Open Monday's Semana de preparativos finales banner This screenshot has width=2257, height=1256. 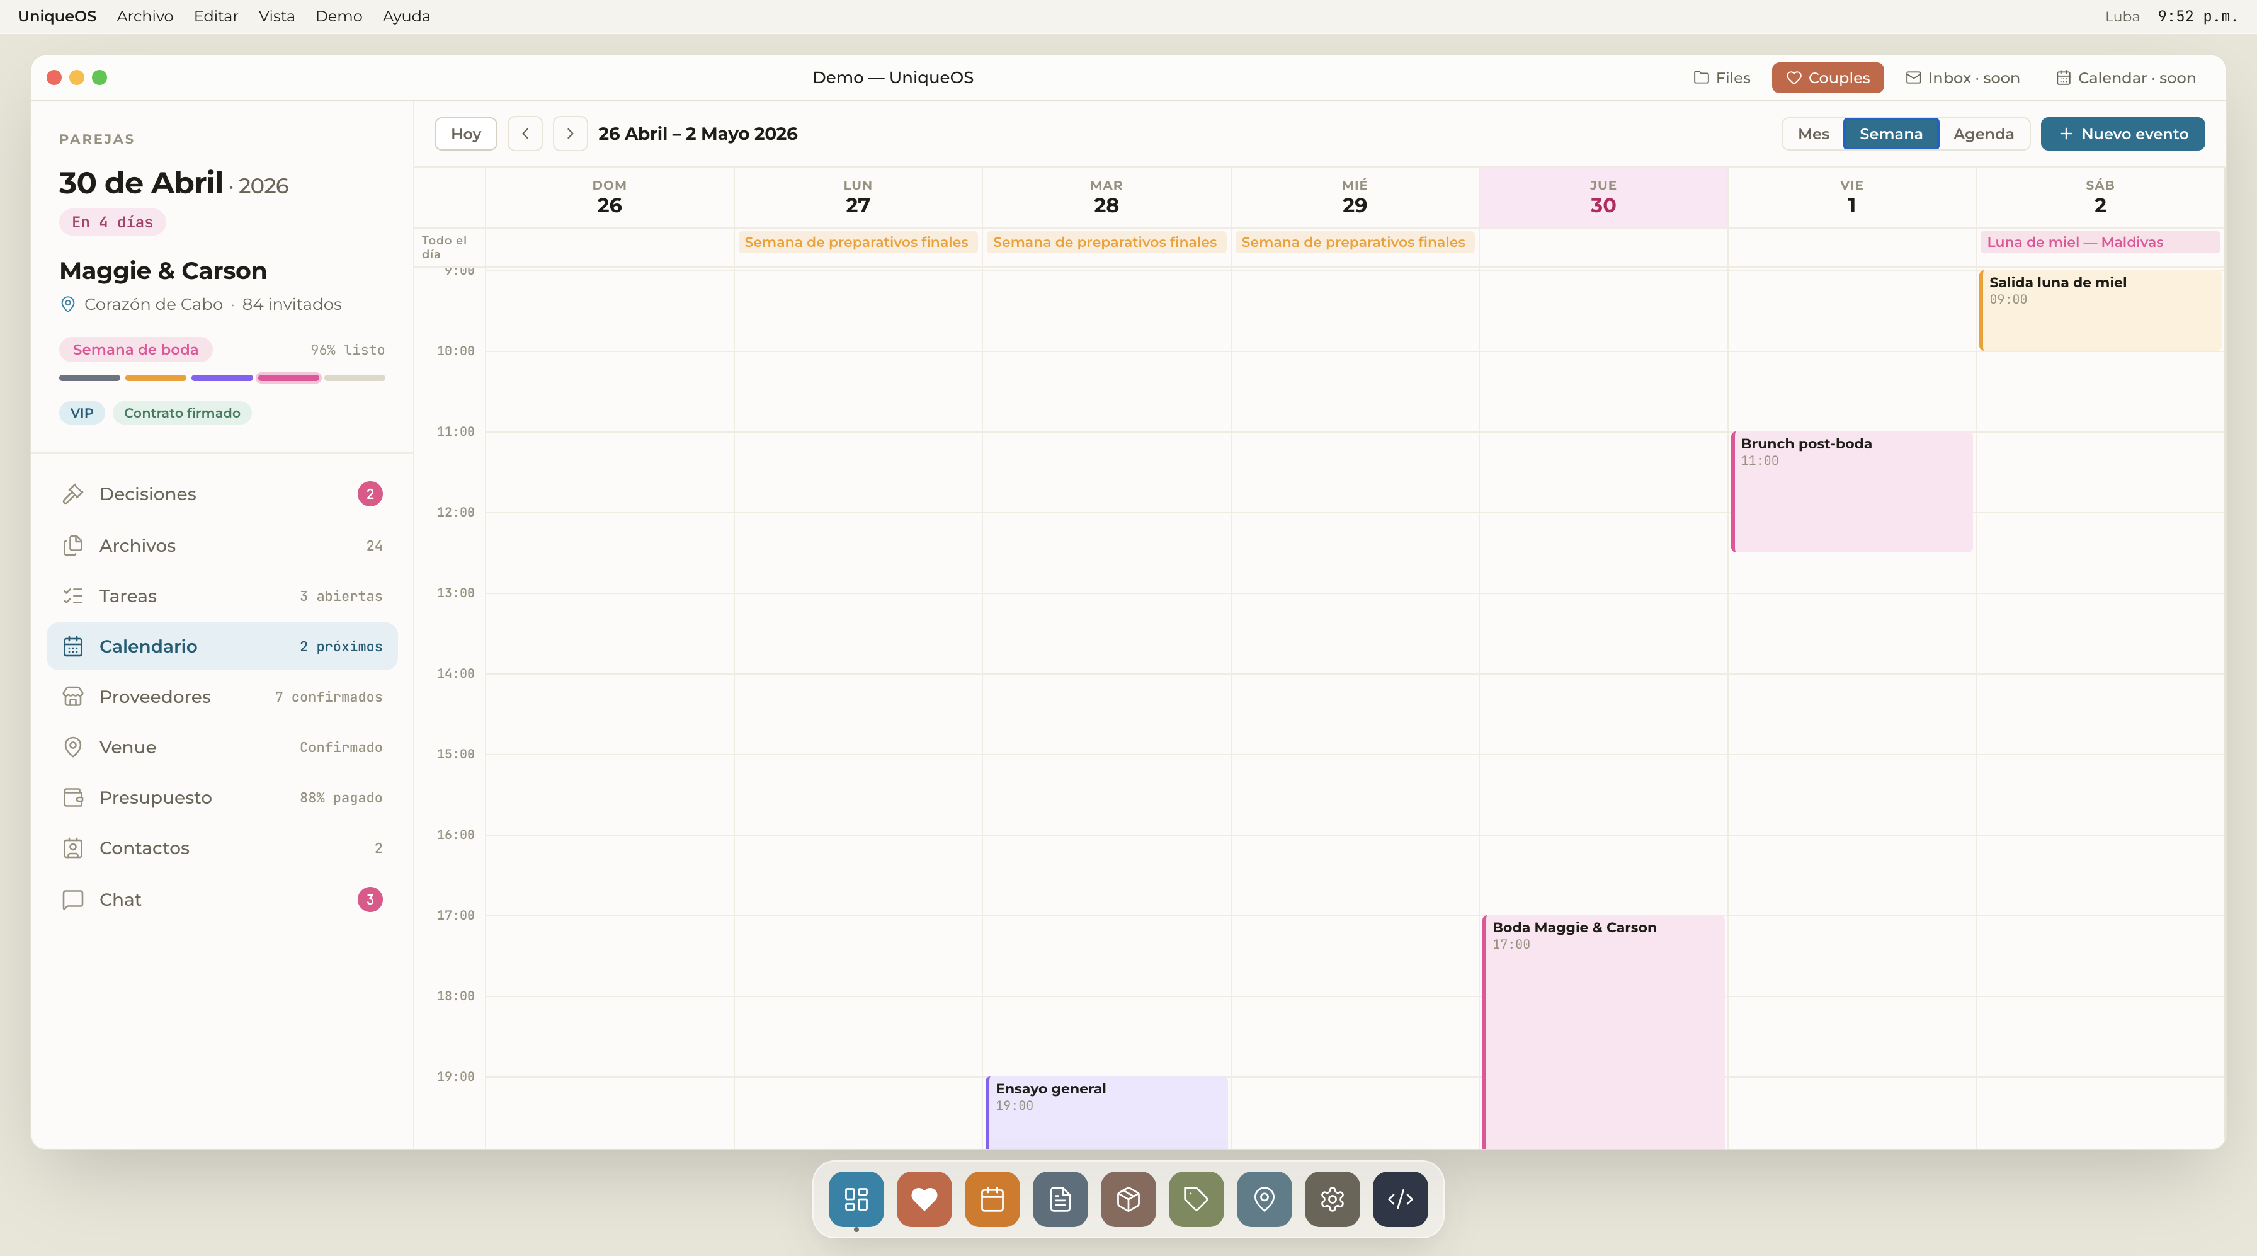(x=858, y=242)
